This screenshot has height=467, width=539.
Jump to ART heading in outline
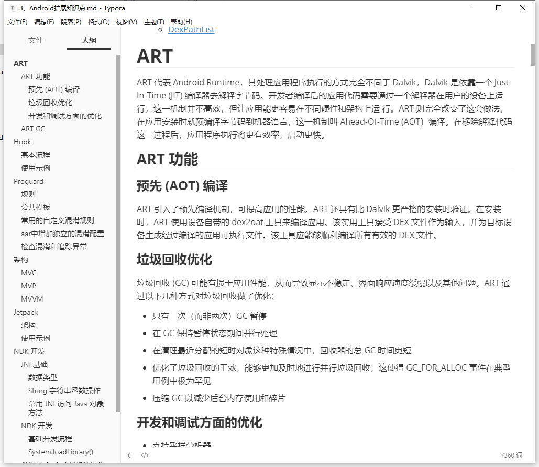coord(20,63)
